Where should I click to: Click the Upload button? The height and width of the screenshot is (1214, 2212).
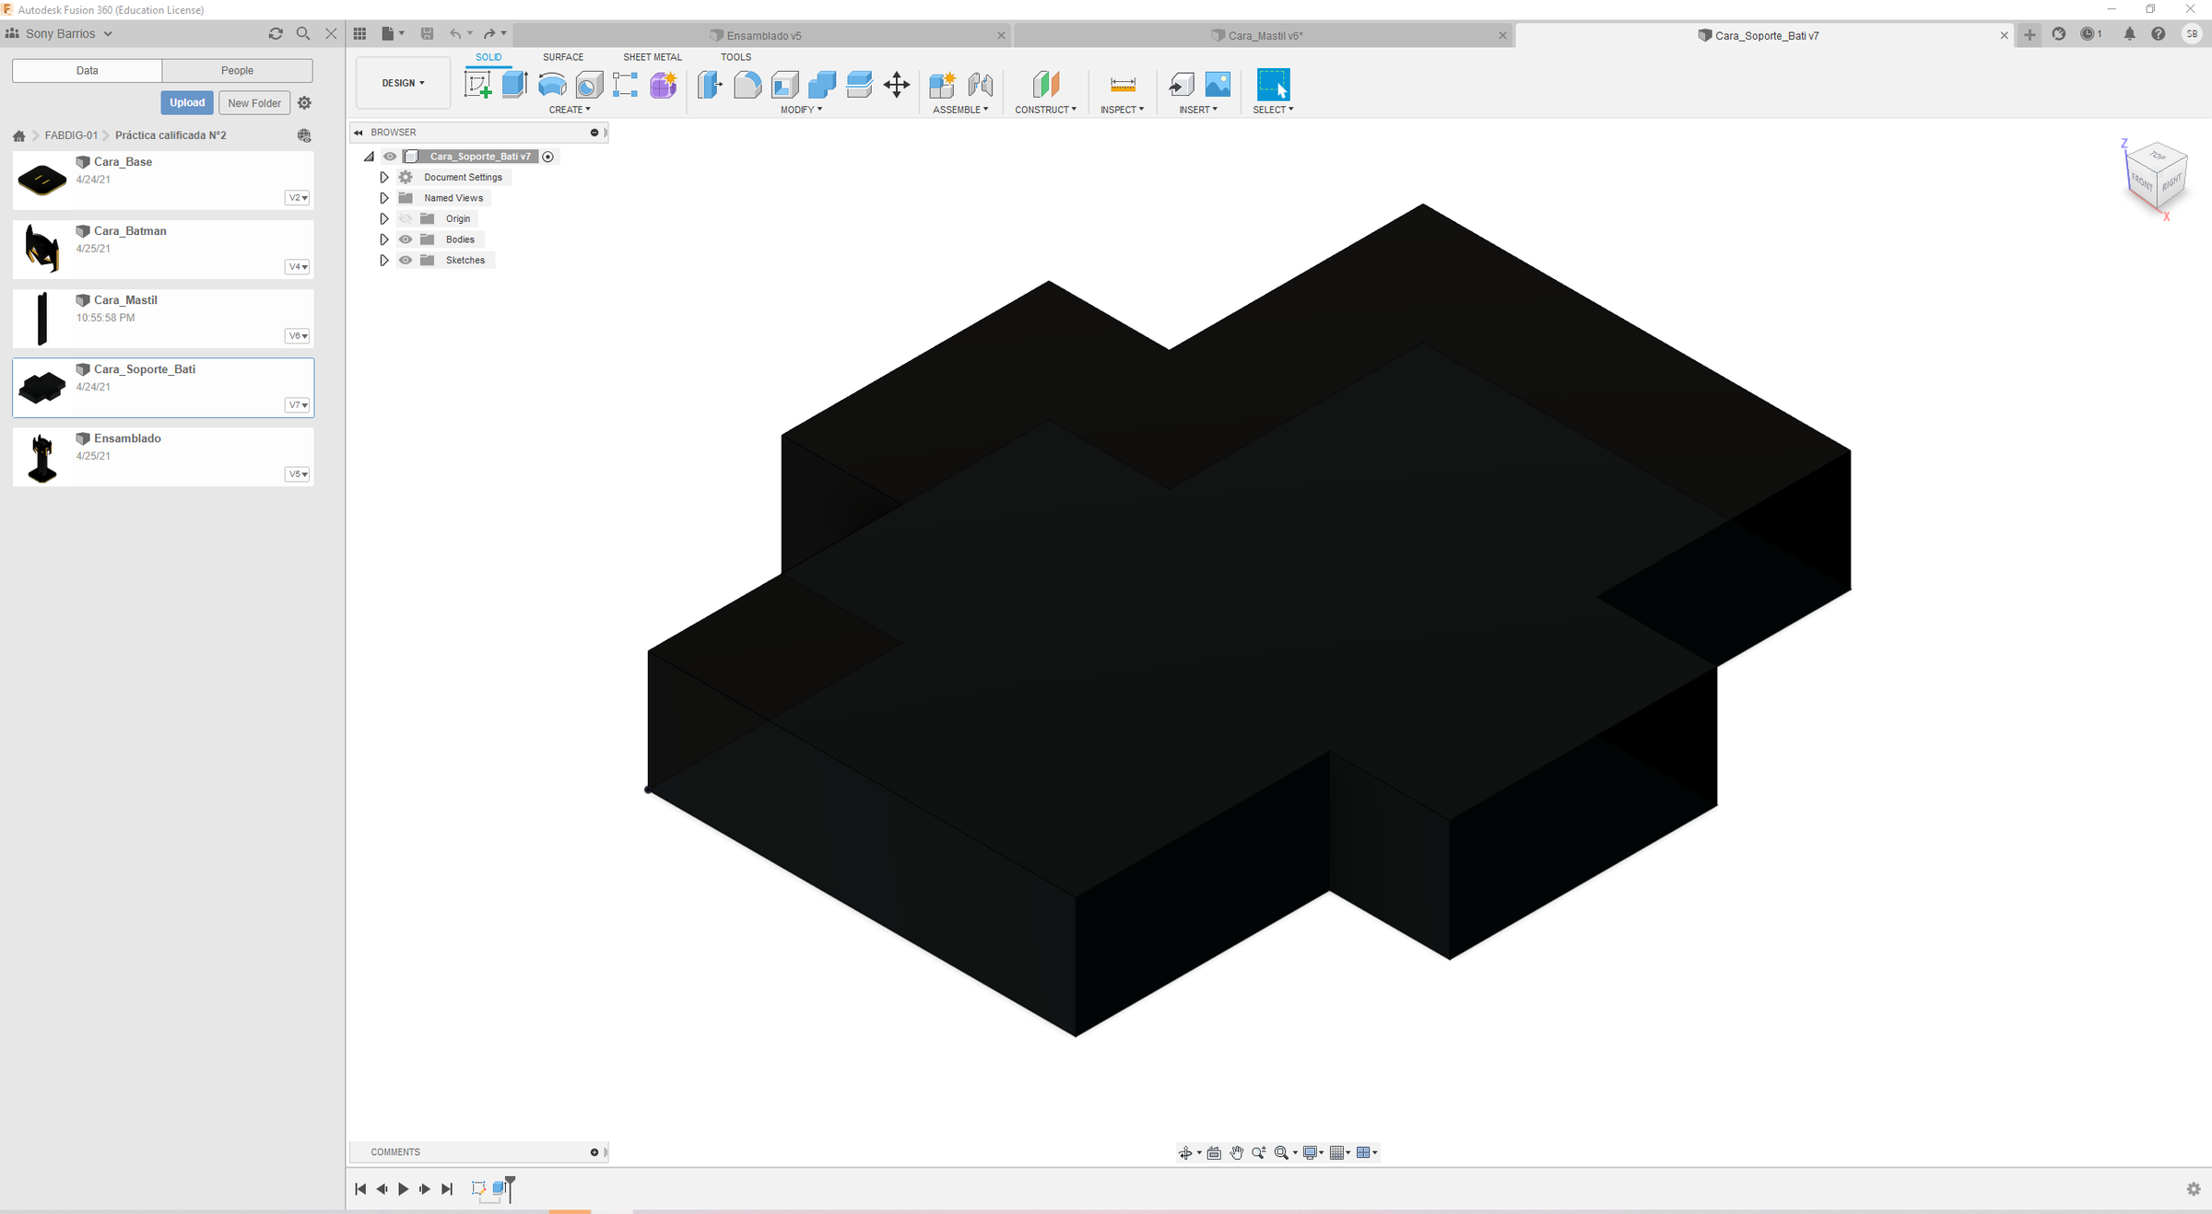[x=187, y=102]
